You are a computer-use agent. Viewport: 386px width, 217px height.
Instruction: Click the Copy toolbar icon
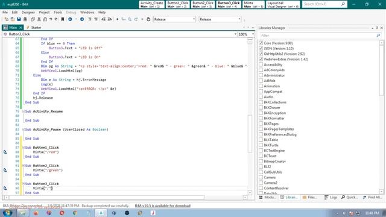(33, 19)
